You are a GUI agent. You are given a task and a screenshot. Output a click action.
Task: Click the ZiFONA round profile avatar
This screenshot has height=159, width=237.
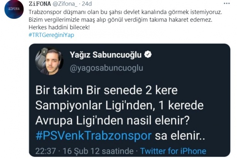[x=14, y=9]
